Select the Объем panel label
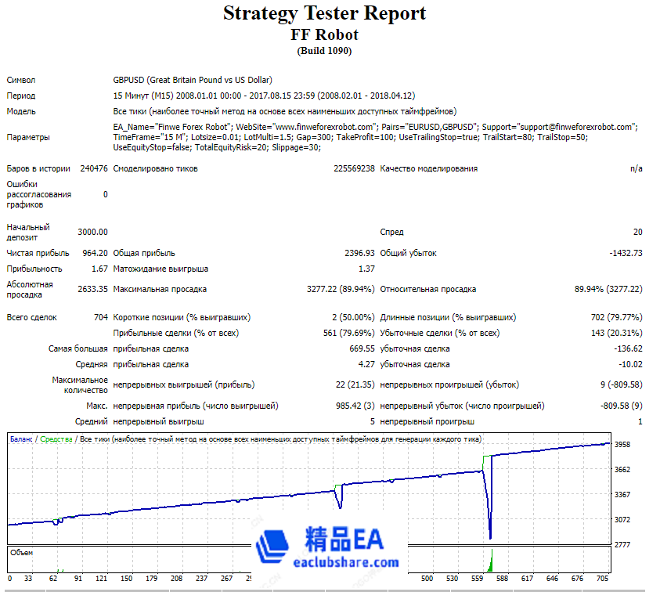The height and width of the screenshot is (592, 660). (x=21, y=551)
